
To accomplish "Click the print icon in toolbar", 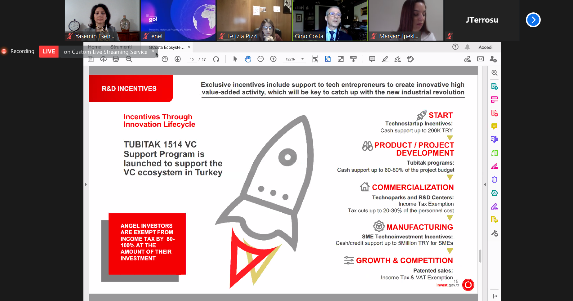I will click(116, 59).
